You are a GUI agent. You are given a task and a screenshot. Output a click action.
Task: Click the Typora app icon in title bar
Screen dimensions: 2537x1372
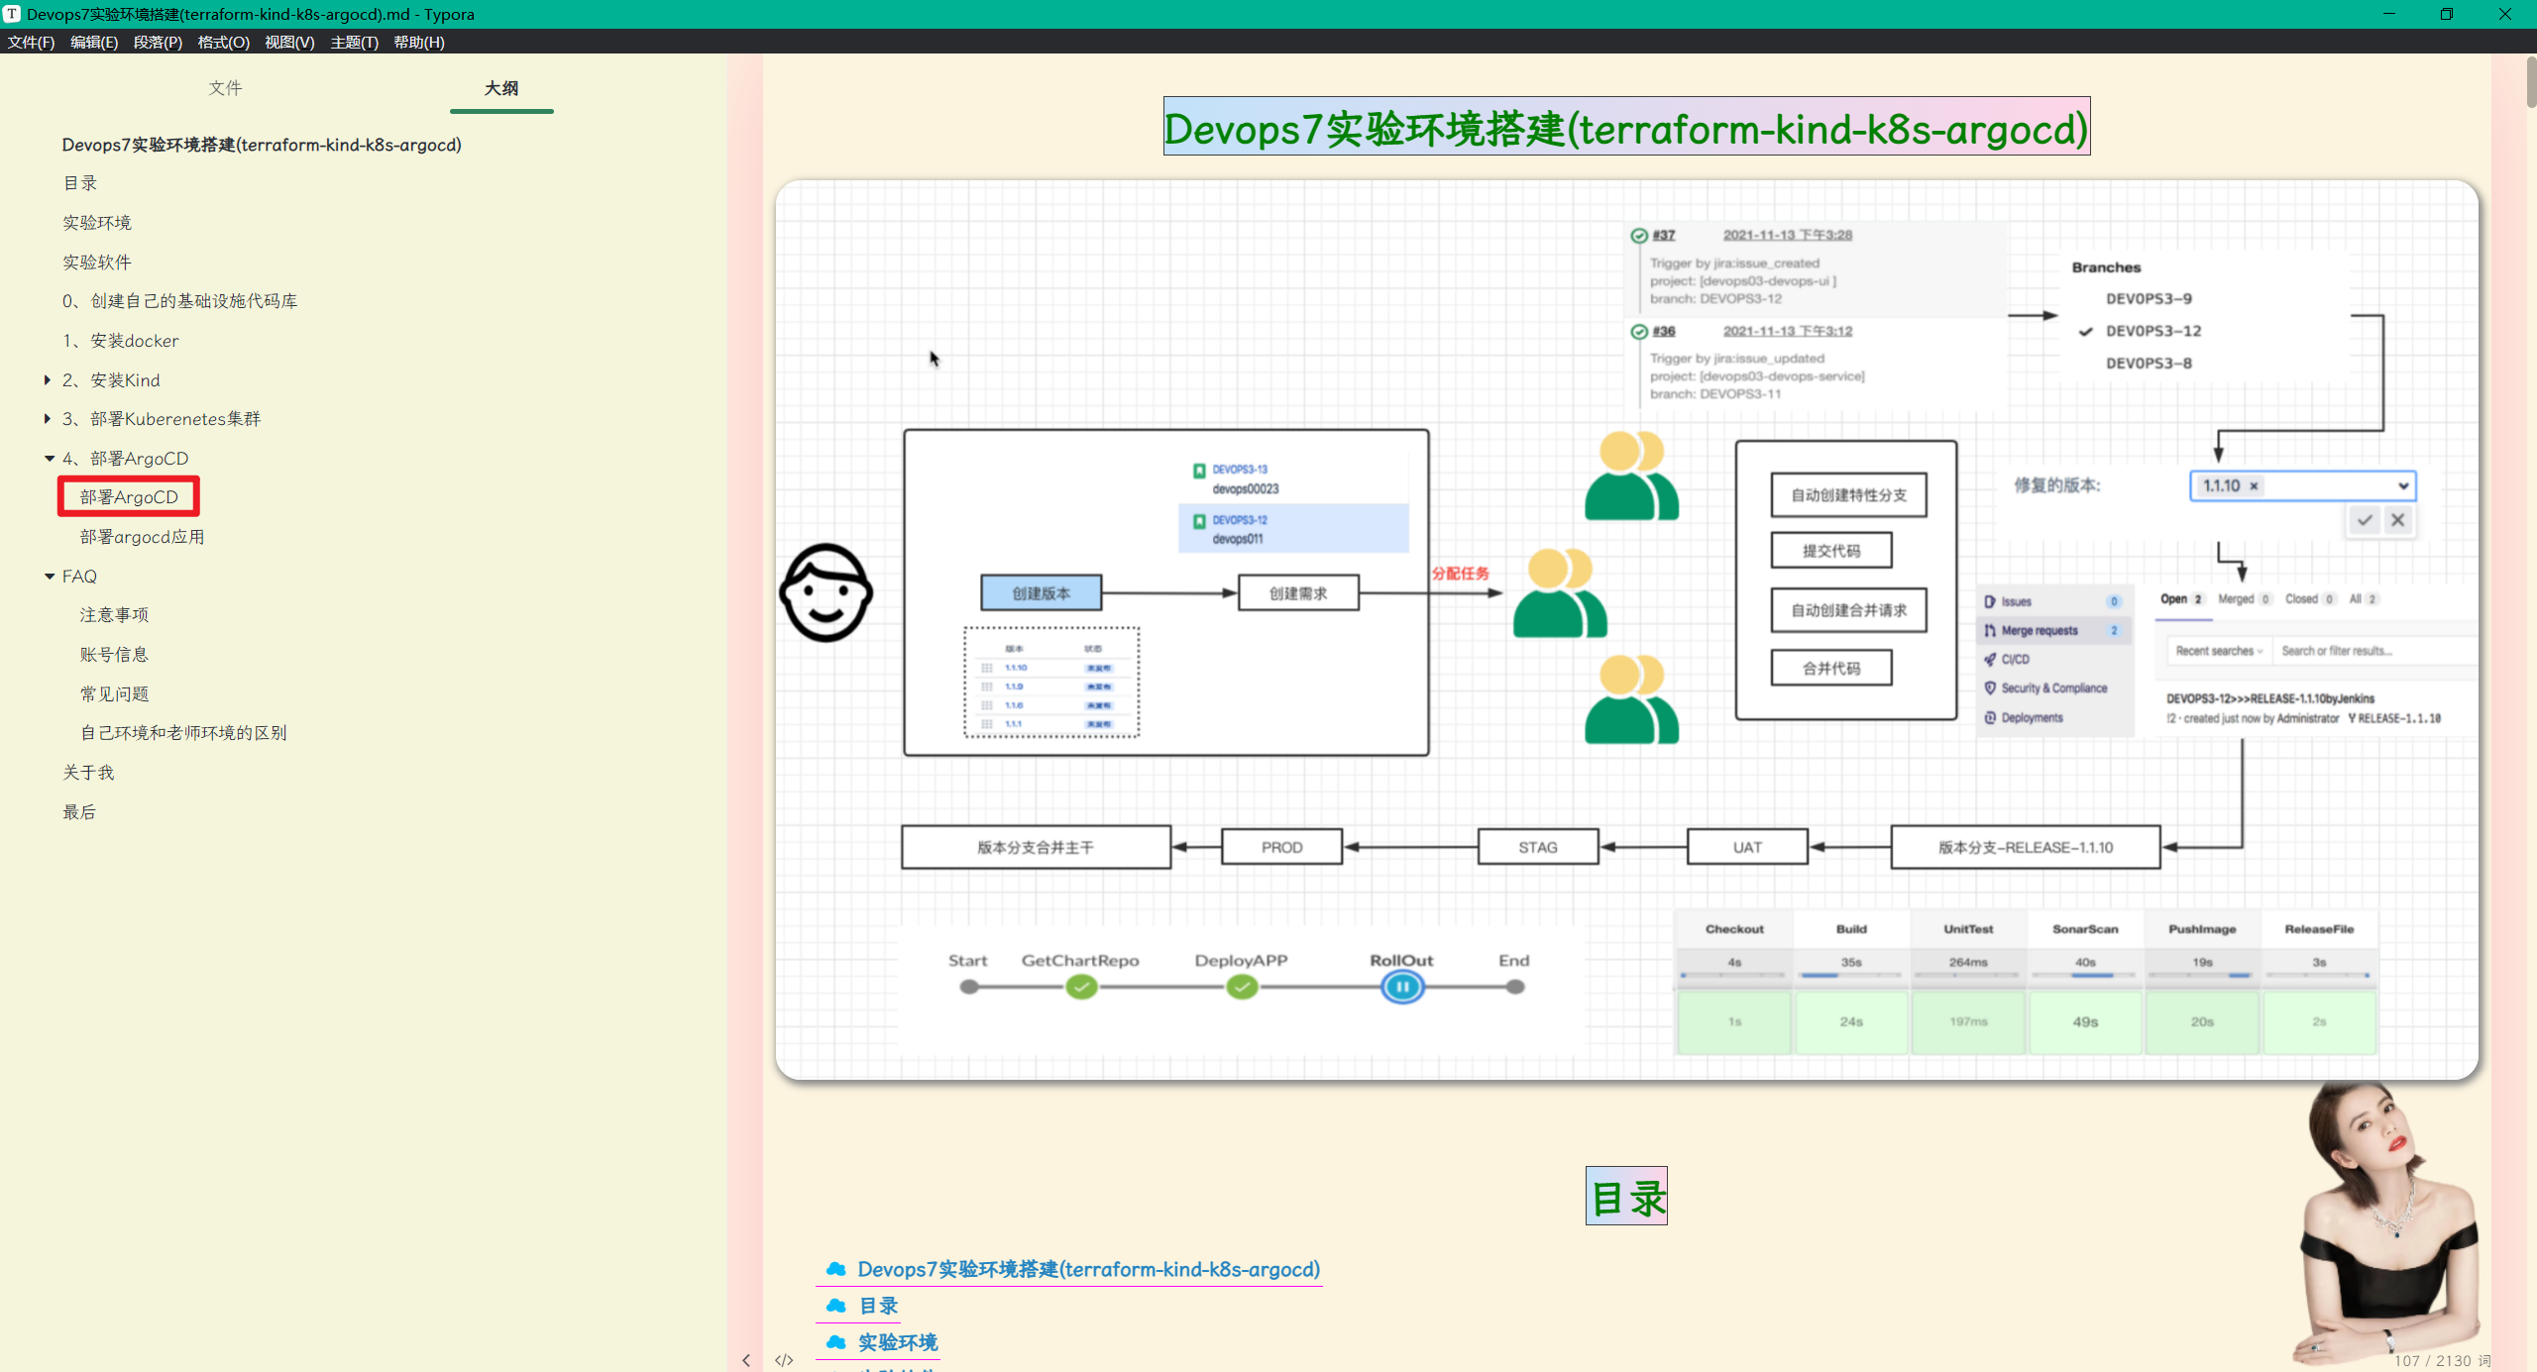[x=12, y=14]
